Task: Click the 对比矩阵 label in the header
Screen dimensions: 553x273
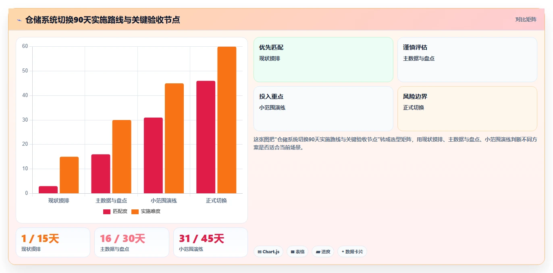Action: 526,19
